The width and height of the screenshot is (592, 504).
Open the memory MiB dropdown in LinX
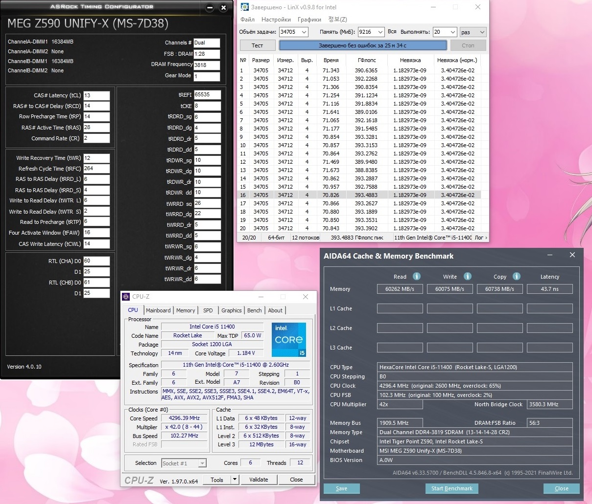pyautogui.click(x=380, y=32)
